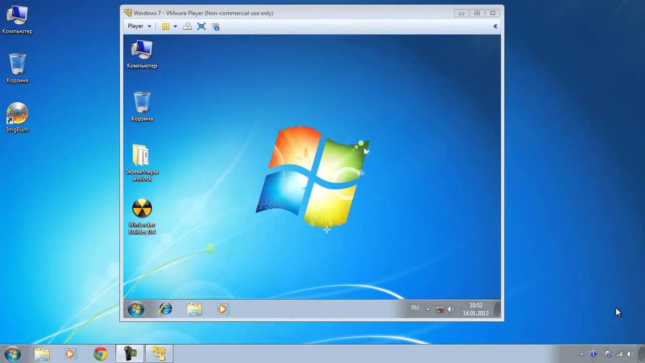The image size is (645, 363).
Task: Click Show Desktop strip in guest taskbar
Action: (x=498, y=309)
